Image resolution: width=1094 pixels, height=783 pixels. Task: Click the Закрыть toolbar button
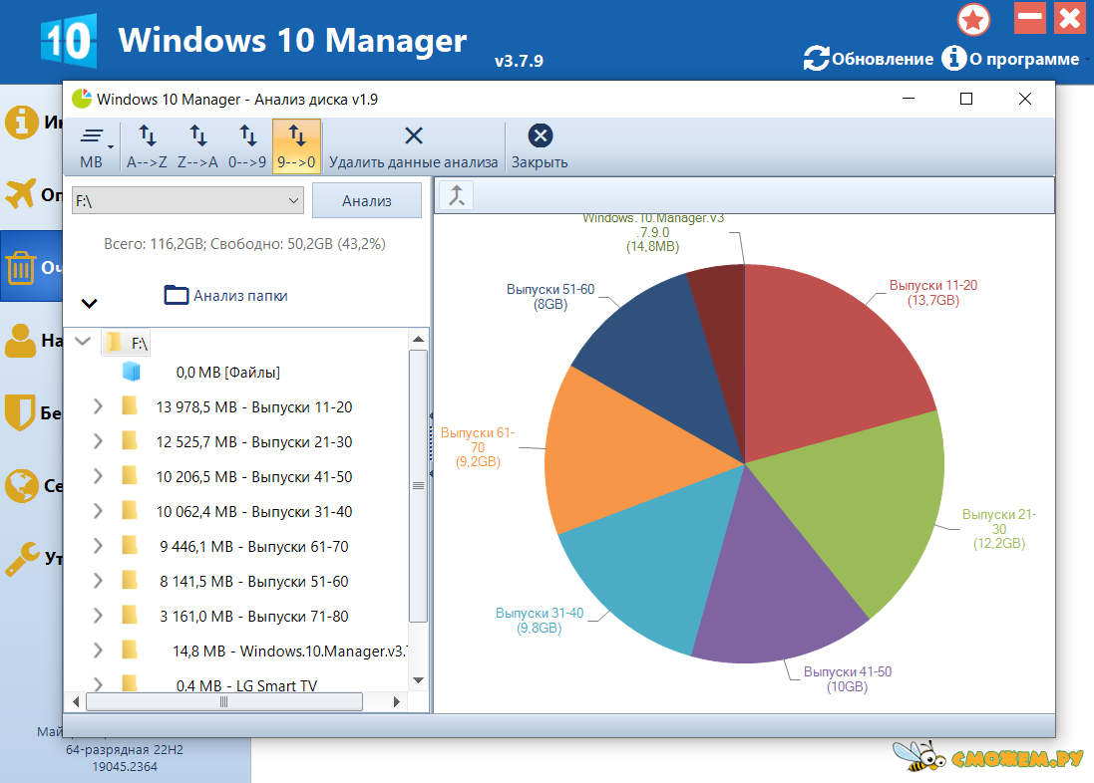540,147
